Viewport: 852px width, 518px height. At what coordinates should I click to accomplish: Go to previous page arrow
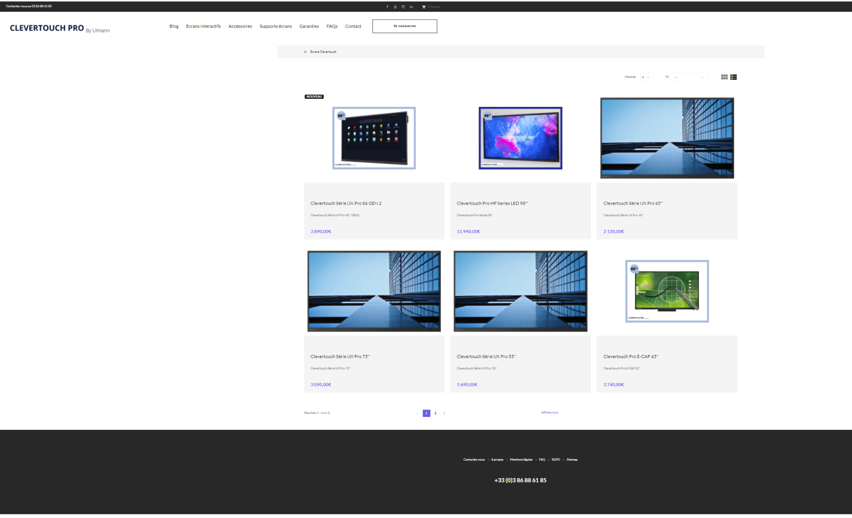418,413
